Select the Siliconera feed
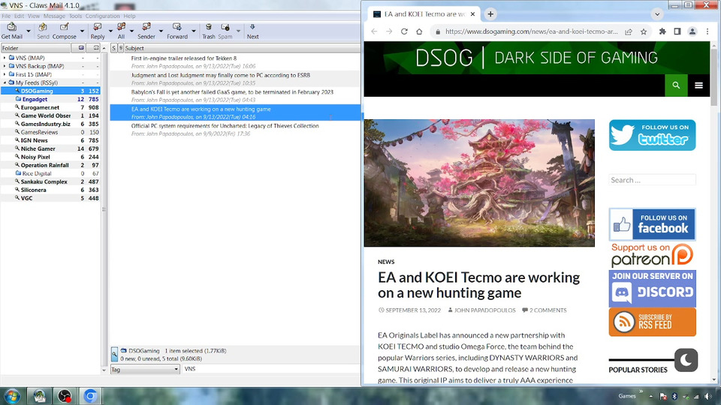This screenshot has width=721, height=405. coord(33,190)
